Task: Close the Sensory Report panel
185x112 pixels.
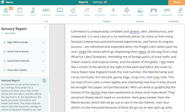Action: pyautogui.click(x=46, y=27)
